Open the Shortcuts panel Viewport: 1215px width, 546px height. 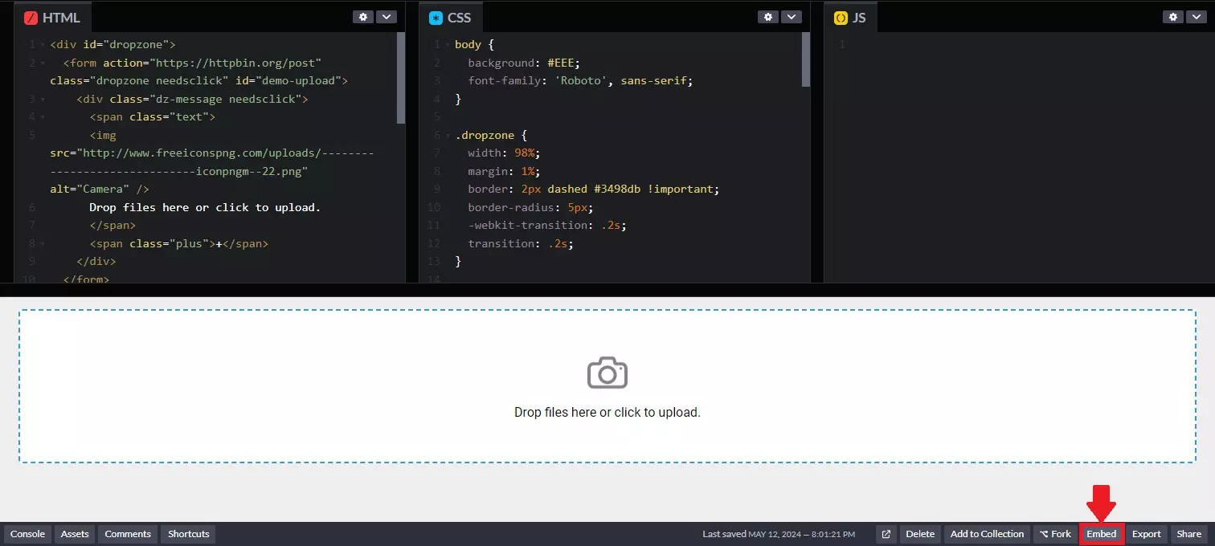coord(187,533)
